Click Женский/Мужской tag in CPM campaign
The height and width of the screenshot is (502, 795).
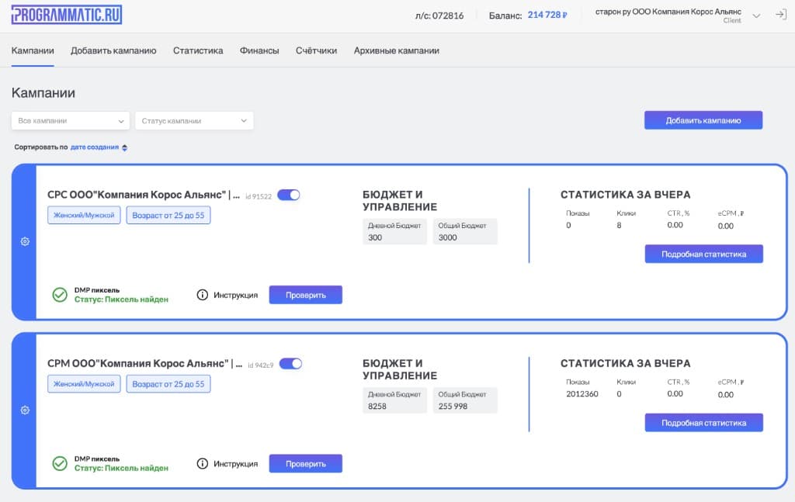point(84,384)
